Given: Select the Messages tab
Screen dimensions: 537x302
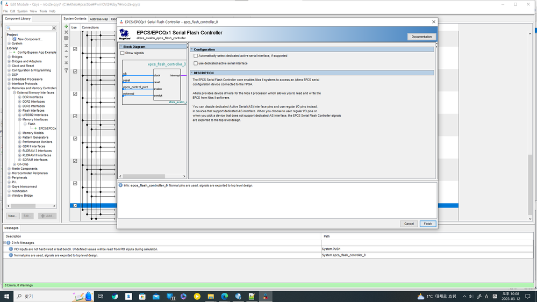Looking at the screenshot, I should click(11, 228).
